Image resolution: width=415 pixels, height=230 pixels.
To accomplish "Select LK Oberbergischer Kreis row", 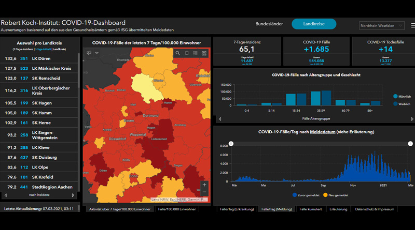I will tap(39, 90).
